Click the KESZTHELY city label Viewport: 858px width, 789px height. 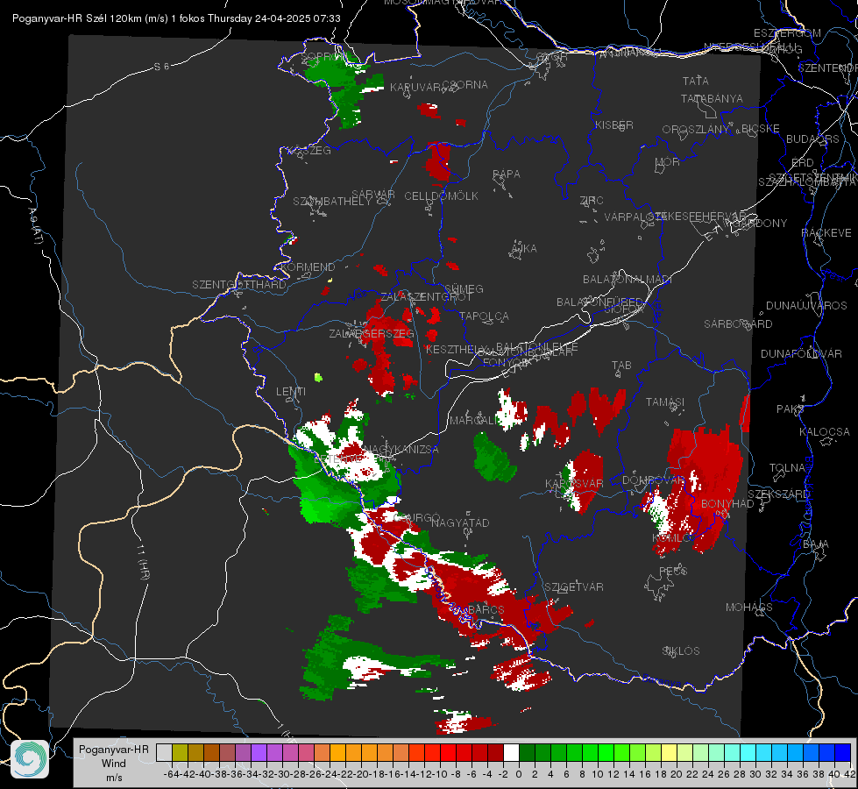click(456, 349)
